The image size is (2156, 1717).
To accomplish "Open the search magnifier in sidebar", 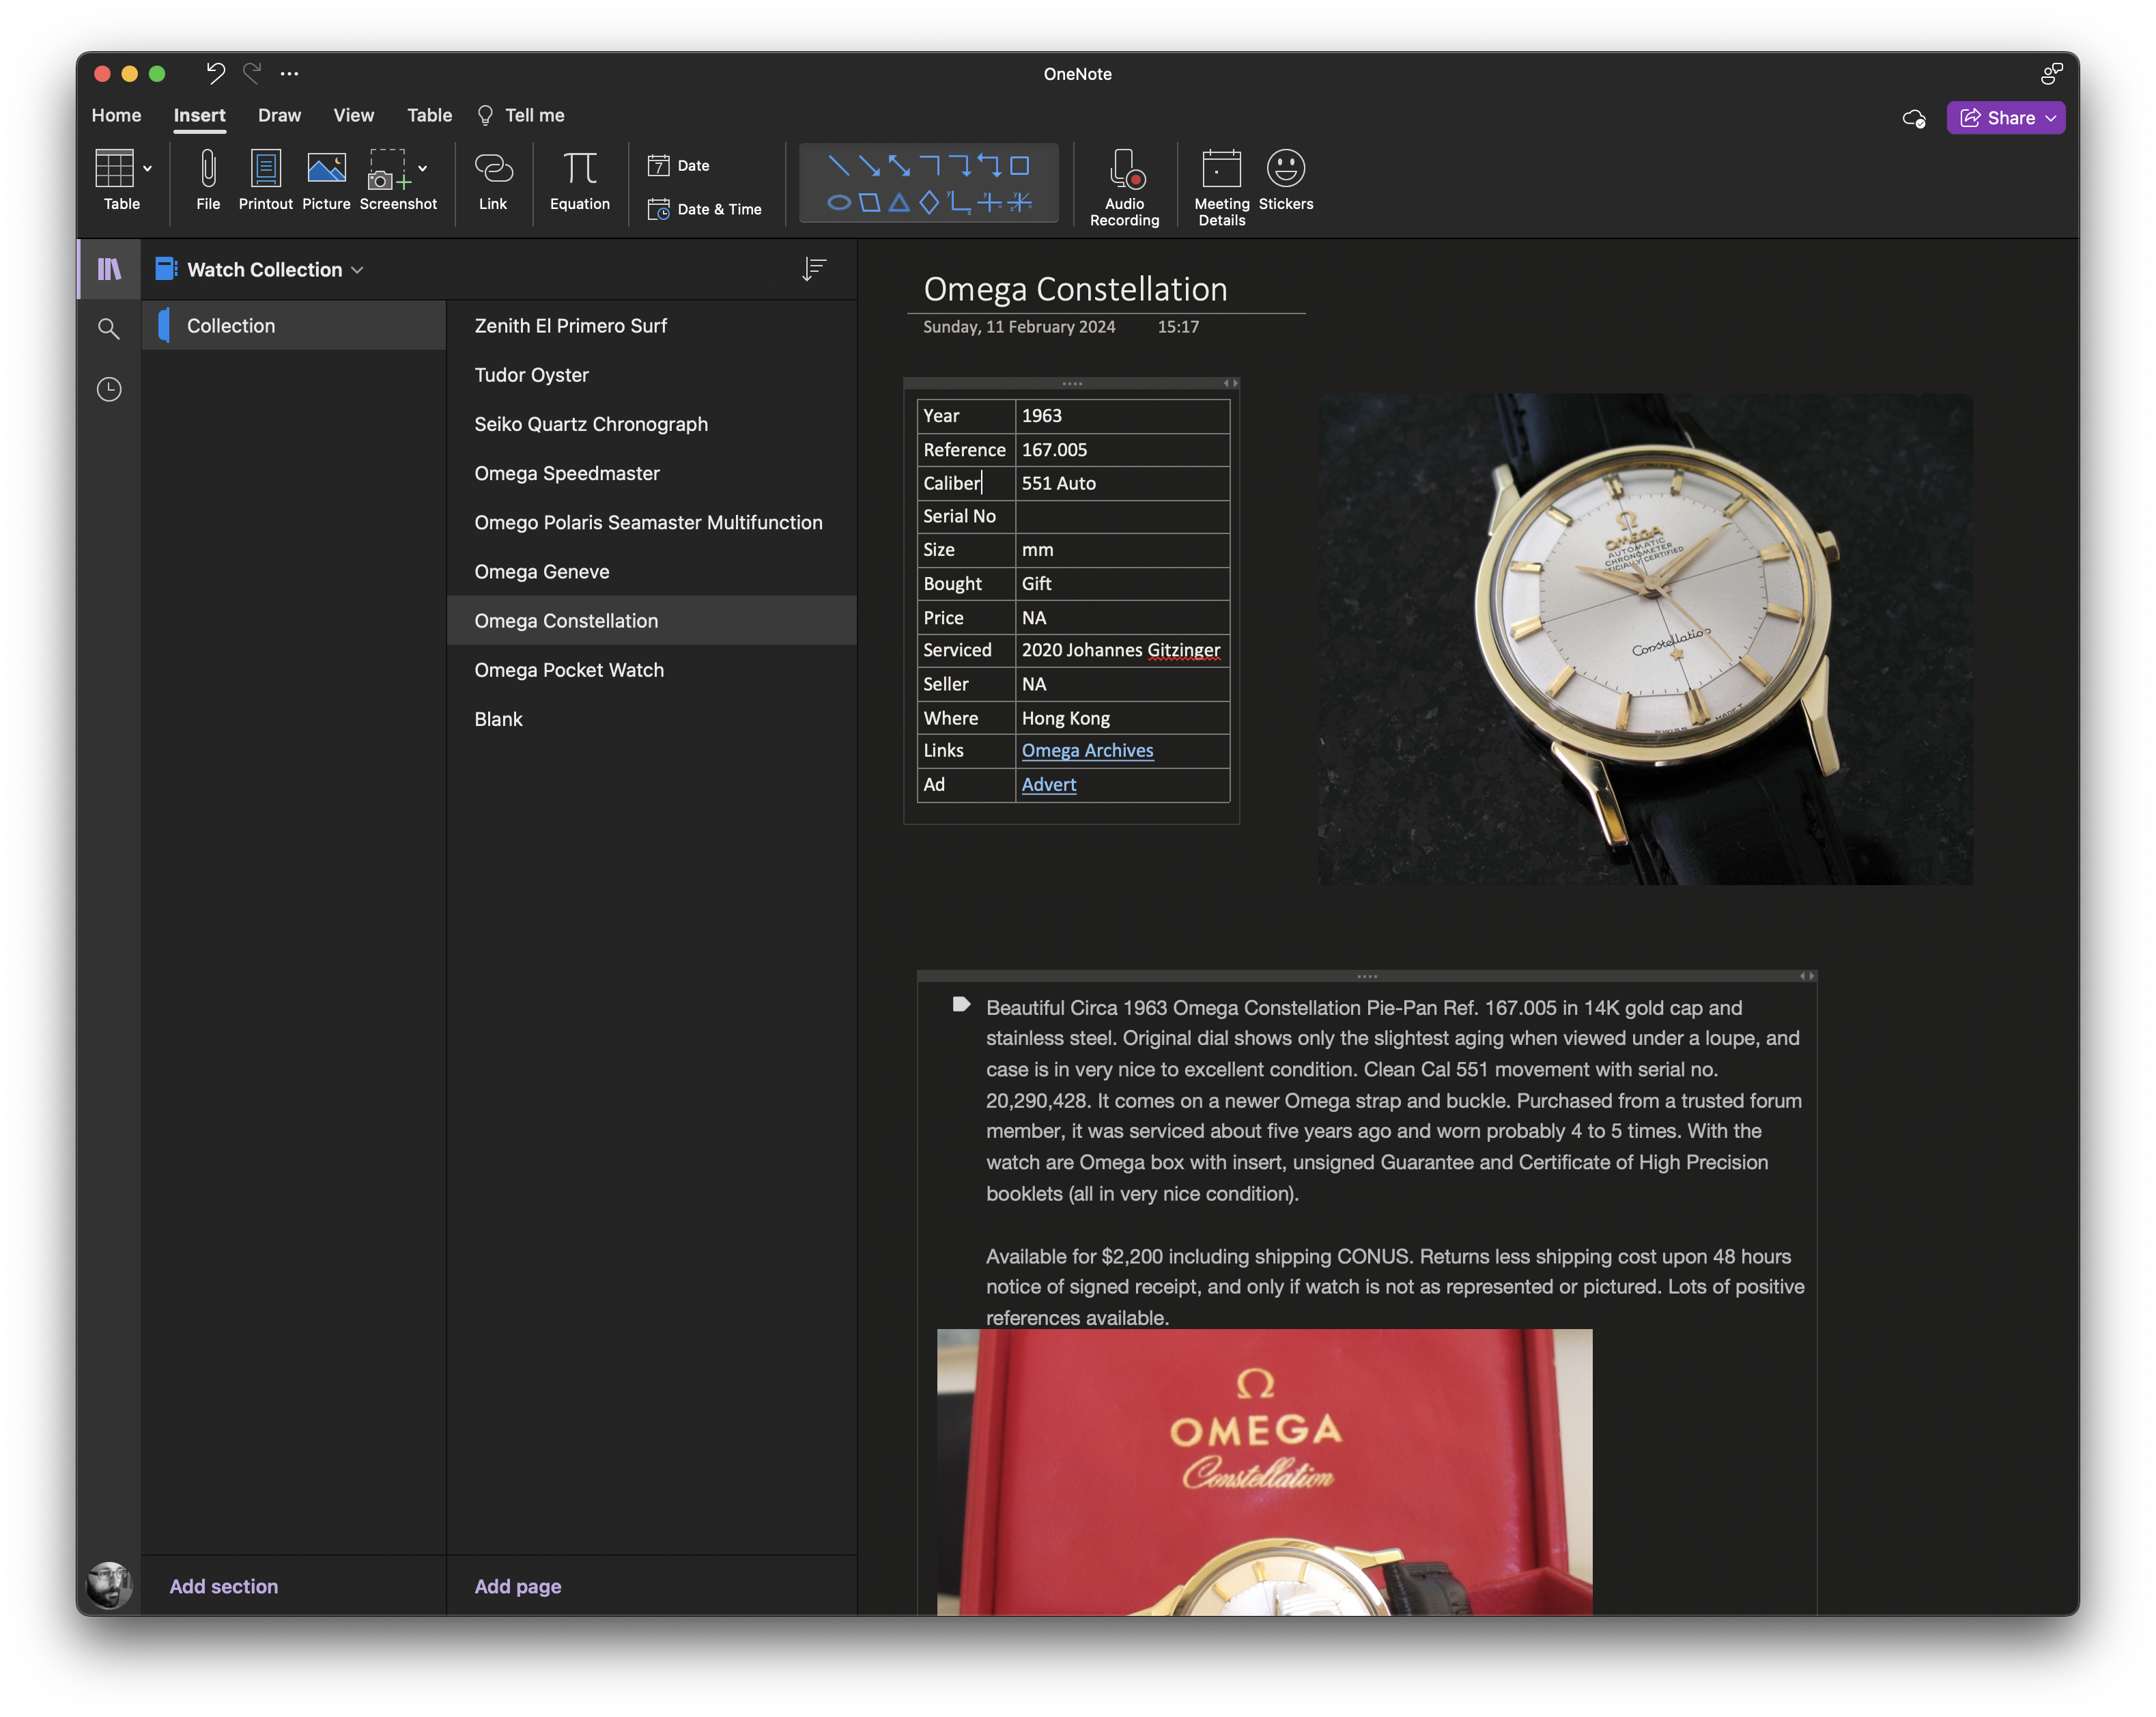I will click(109, 329).
